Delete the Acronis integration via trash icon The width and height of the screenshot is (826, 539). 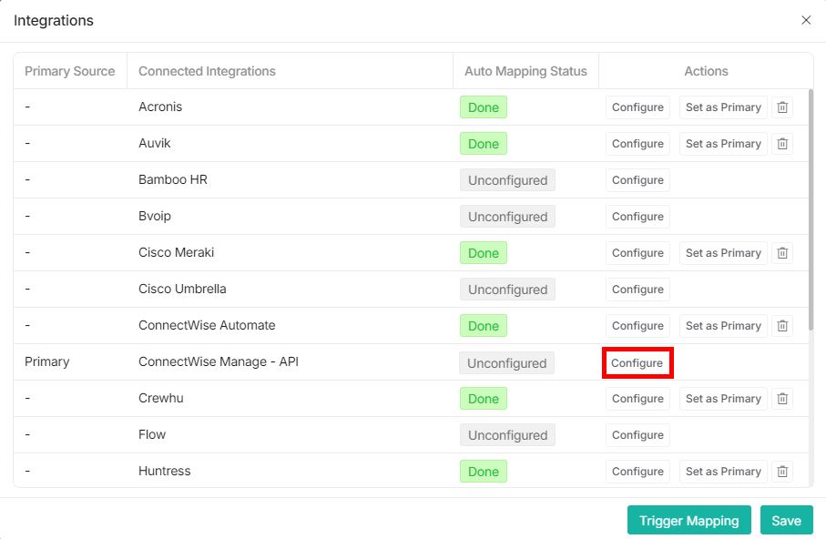[781, 107]
